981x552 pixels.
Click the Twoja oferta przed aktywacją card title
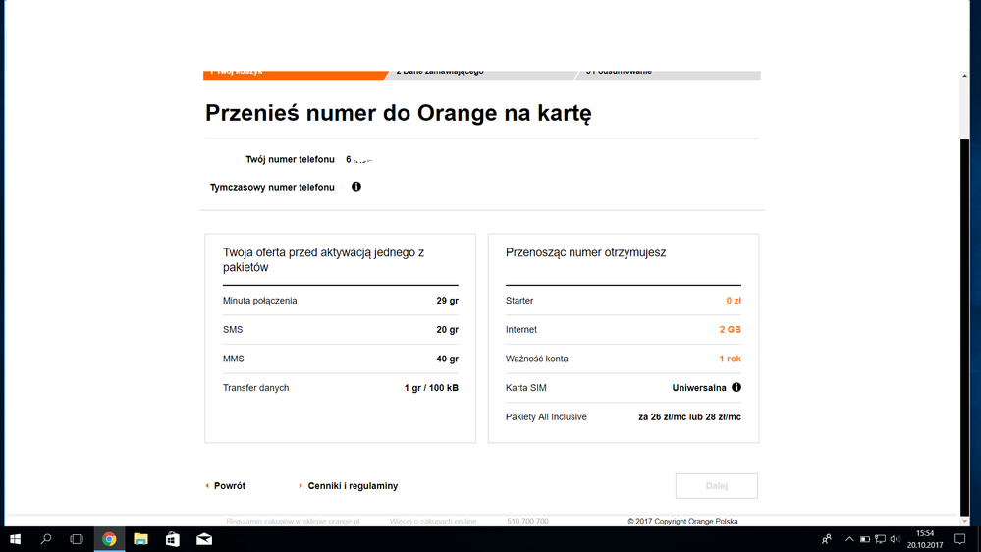pos(323,259)
